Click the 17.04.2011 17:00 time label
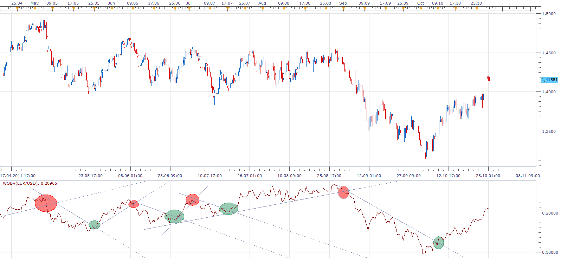Viewport: 561px width, 258px height. 18,176
